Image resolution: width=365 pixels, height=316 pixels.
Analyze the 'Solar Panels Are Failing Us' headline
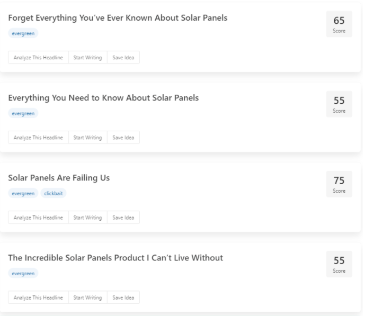39,218
